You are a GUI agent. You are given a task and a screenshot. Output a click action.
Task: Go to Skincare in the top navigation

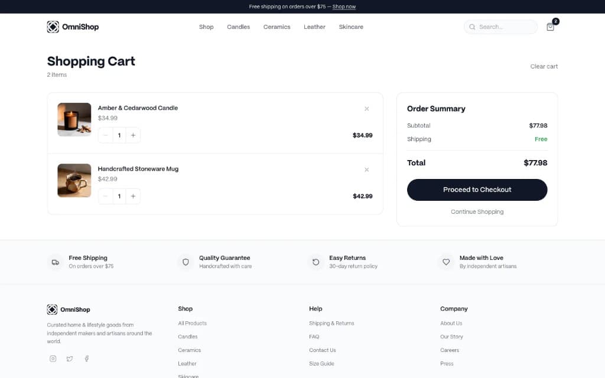pos(351,27)
